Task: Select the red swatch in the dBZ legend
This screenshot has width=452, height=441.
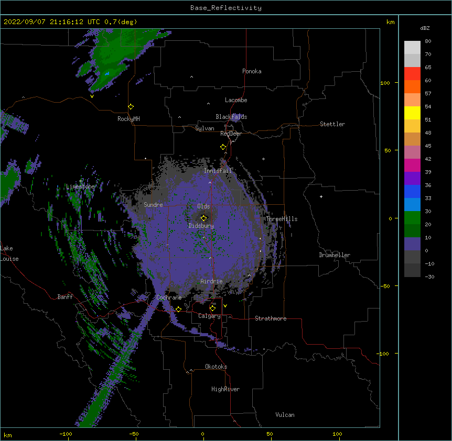Action: point(412,74)
